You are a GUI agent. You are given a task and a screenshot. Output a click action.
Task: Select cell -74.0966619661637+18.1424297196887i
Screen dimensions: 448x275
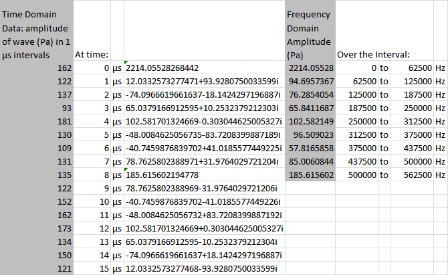pyautogui.click(x=205, y=256)
